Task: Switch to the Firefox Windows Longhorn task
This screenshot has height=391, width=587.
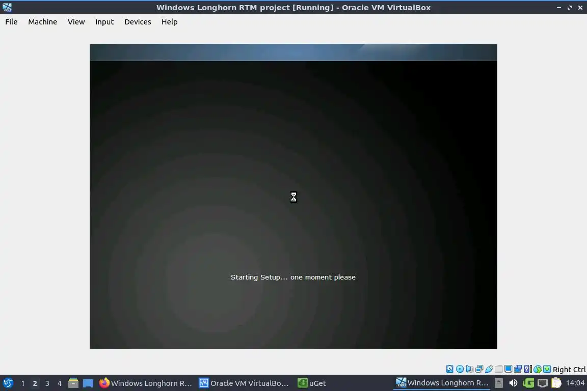Action: point(145,383)
